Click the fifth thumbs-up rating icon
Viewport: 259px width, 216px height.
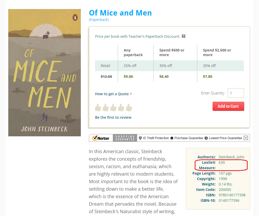pyautogui.click(x=129, y=107)
